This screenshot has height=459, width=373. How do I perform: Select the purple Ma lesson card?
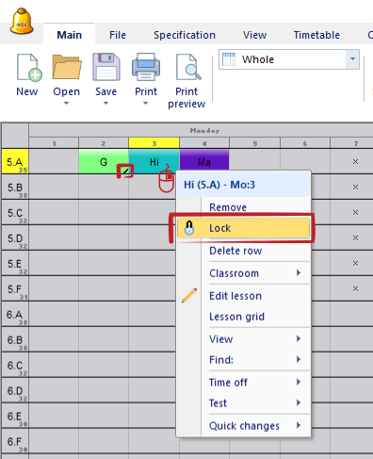pos(204,161)
